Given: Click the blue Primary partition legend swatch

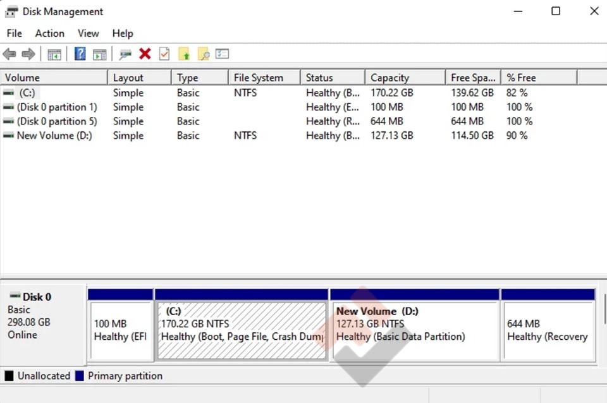Looking at the screenshot, I should [80, 376].
